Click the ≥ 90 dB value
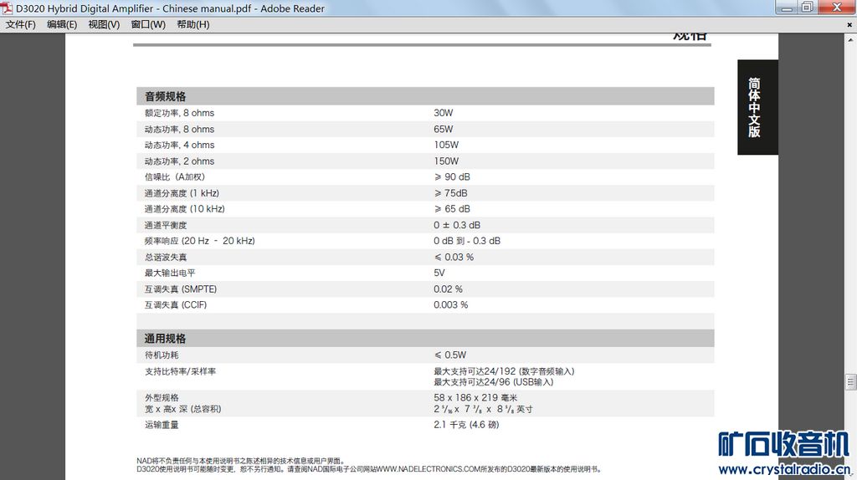Screen dimensions: 857x480 coord(452,177)
